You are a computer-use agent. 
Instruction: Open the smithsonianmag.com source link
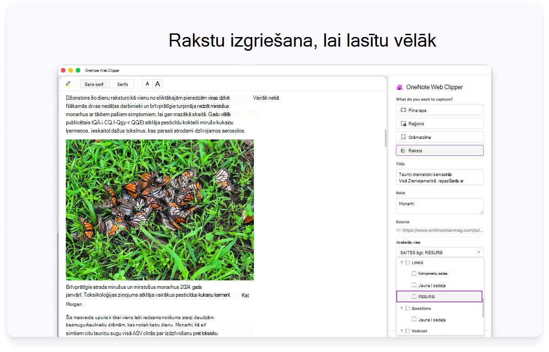(x=443, y=230)
